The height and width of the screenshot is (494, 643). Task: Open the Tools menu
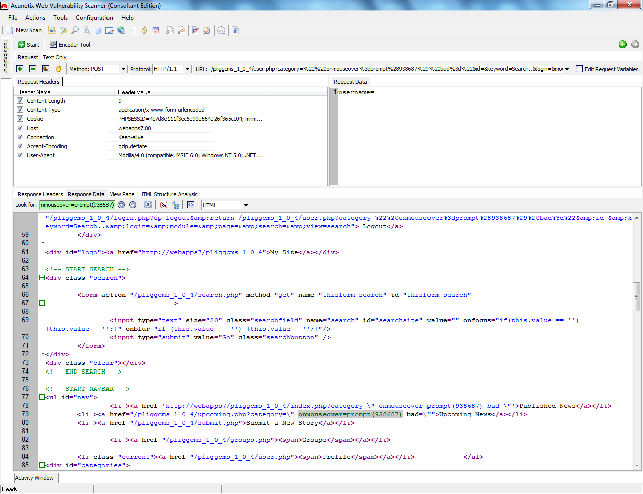pyautogui.click(x=61, y=18)
